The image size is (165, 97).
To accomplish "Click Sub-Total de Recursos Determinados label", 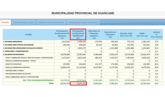I will pyautogui.click(x=38, y=80).
